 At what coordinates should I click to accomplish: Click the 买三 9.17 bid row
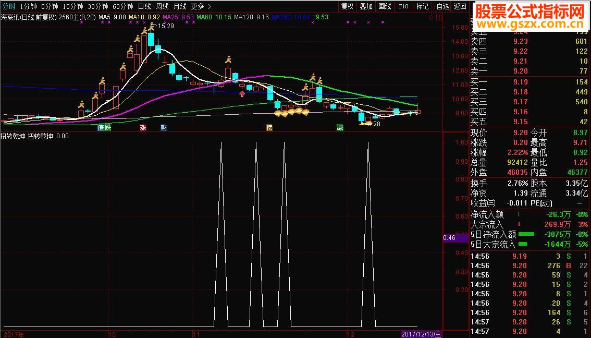529,102
